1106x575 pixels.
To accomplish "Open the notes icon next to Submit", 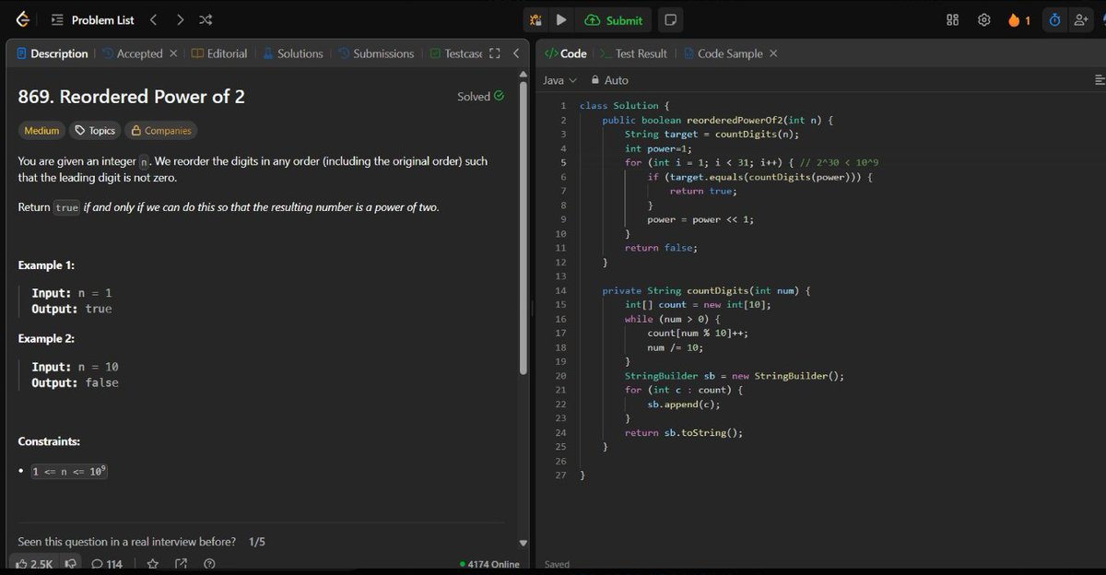I will pos(670,19).
